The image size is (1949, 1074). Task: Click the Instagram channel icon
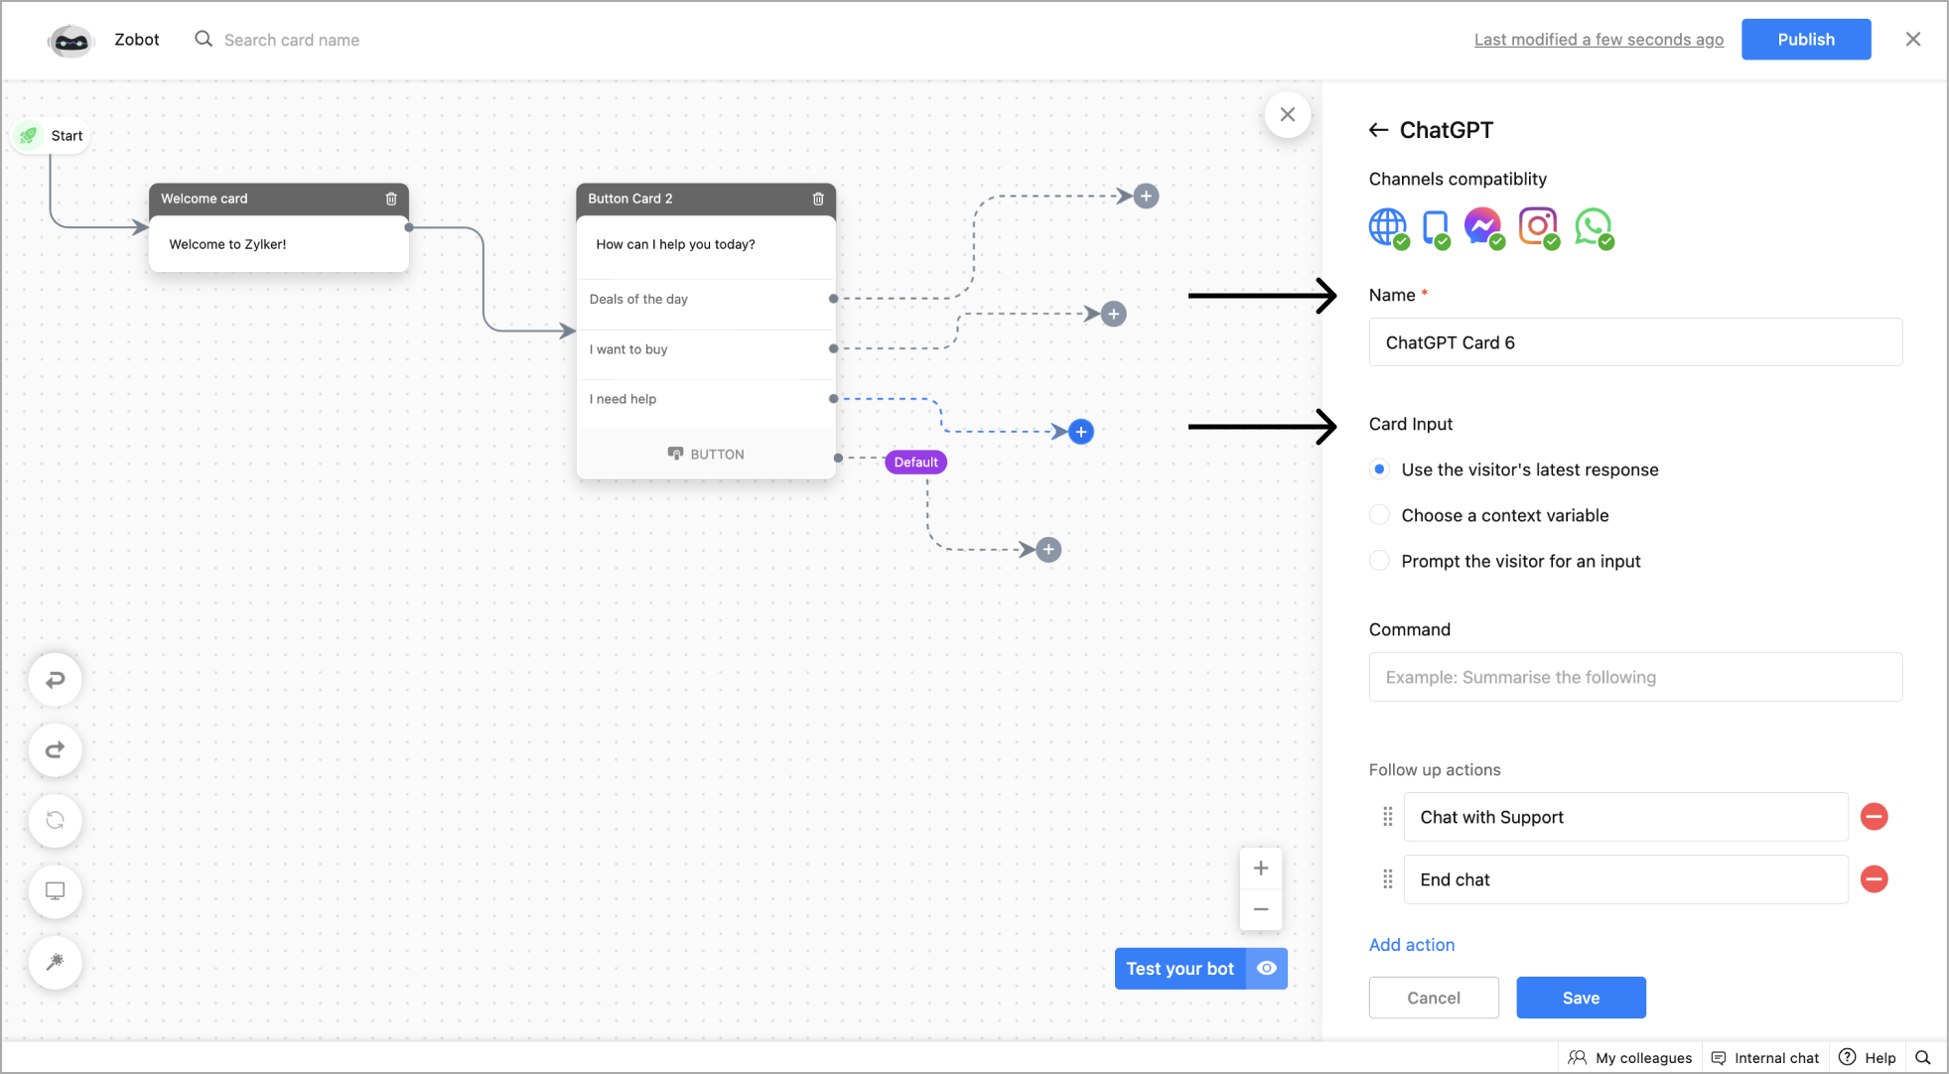(1539, 228)
